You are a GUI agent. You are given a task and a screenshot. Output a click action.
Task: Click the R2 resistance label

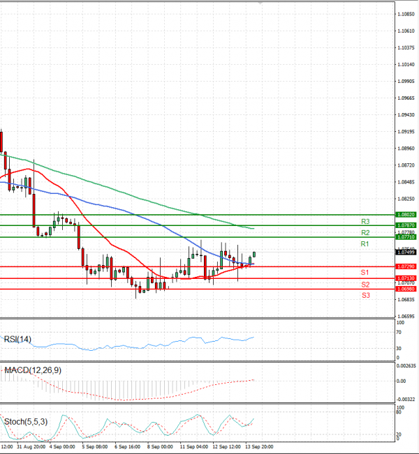(365, 232)
